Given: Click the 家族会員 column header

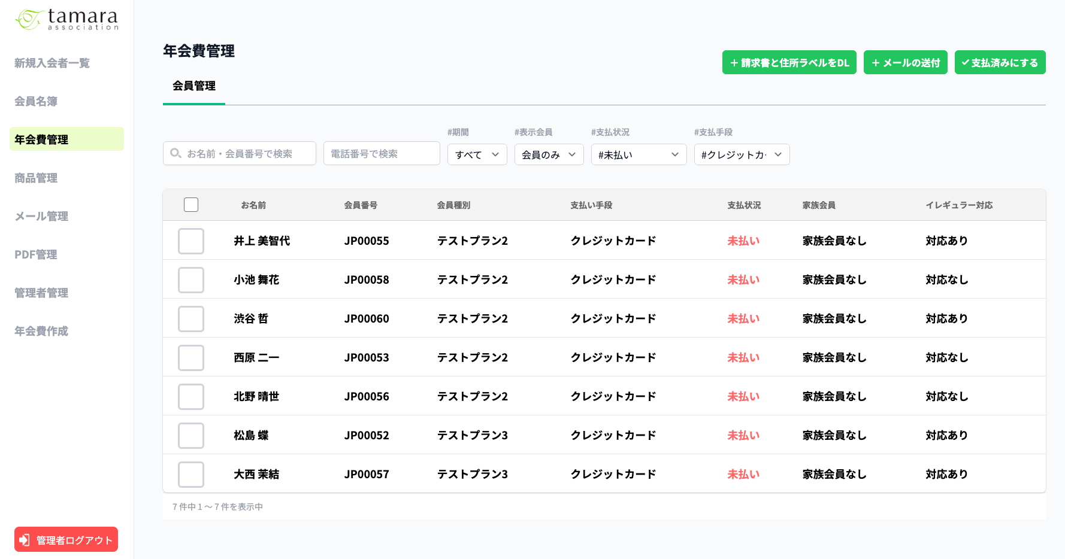Looking at the screenshot, I should click(x=819, y=205).
